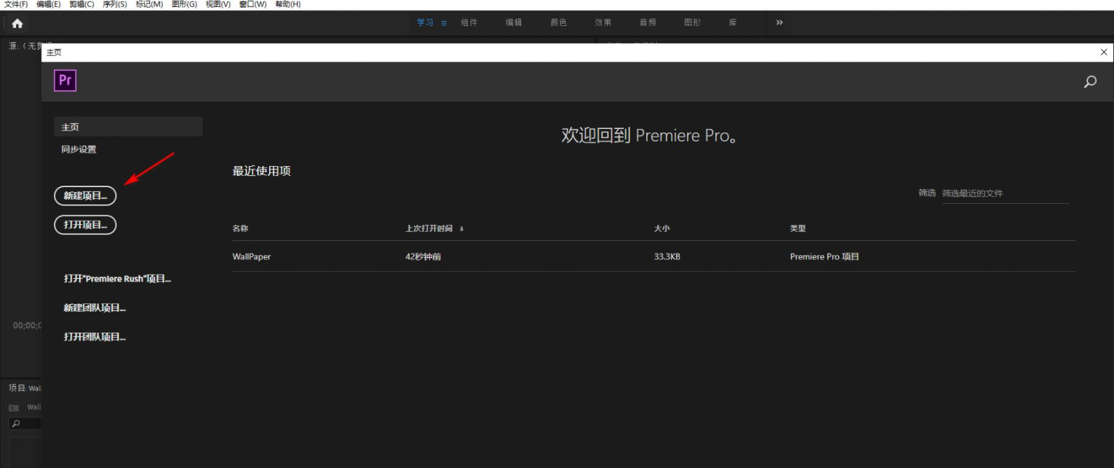Image resolution: width=1114 pixels, height=468 pixels.
Task: Open the recent project WallPaper
Action: 252,257
